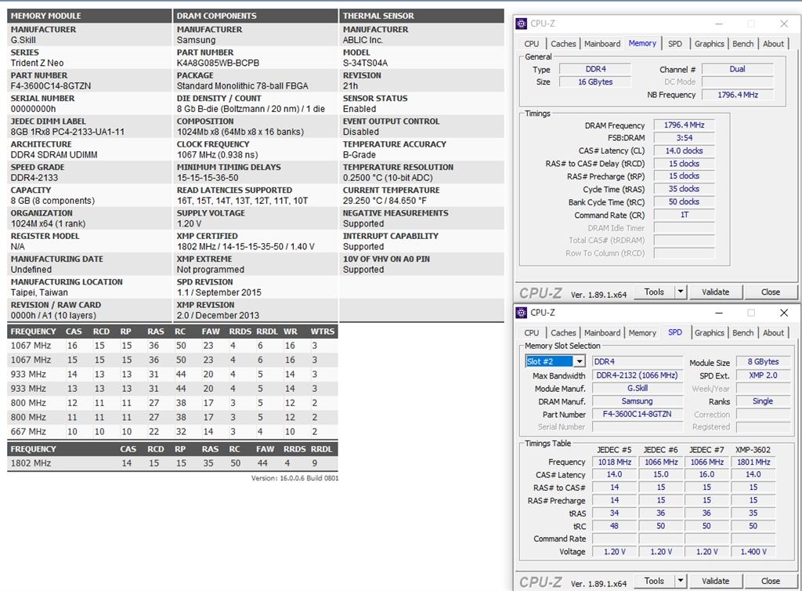Select SPD tab in lower CPU-Z window
The width and height of the screenshot is (802, 591).
click(674, 332)
